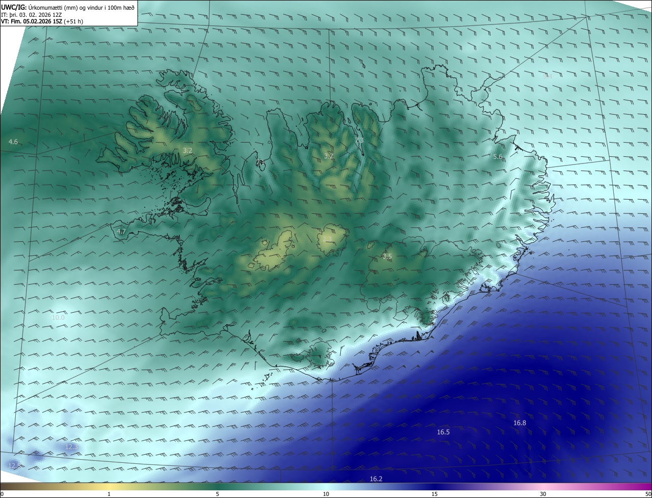Click the 4.6 value label on the map
Viewport: 652px width, 498px height.
(13, 142)
